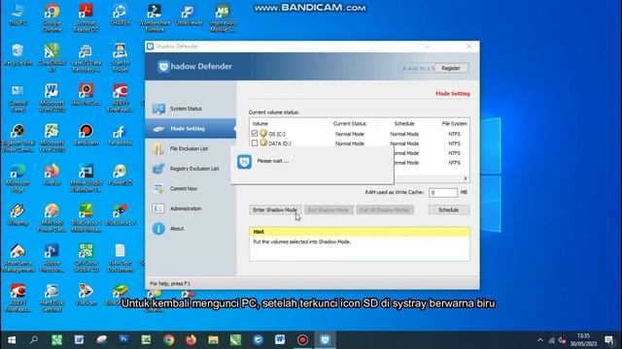Image resolution: width=622 pixels, height=349 pixels.
Task: Open taskbar search
Action: tap(34, 340)
